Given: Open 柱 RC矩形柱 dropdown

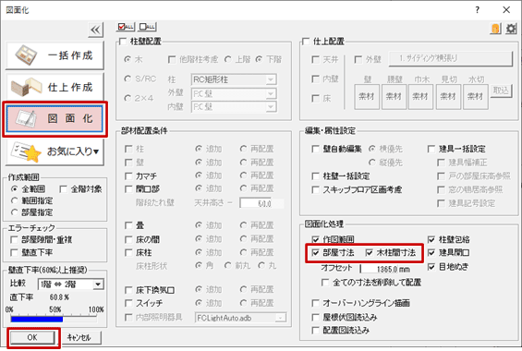Looking at the screenshot, I should [x=234, y=79].
